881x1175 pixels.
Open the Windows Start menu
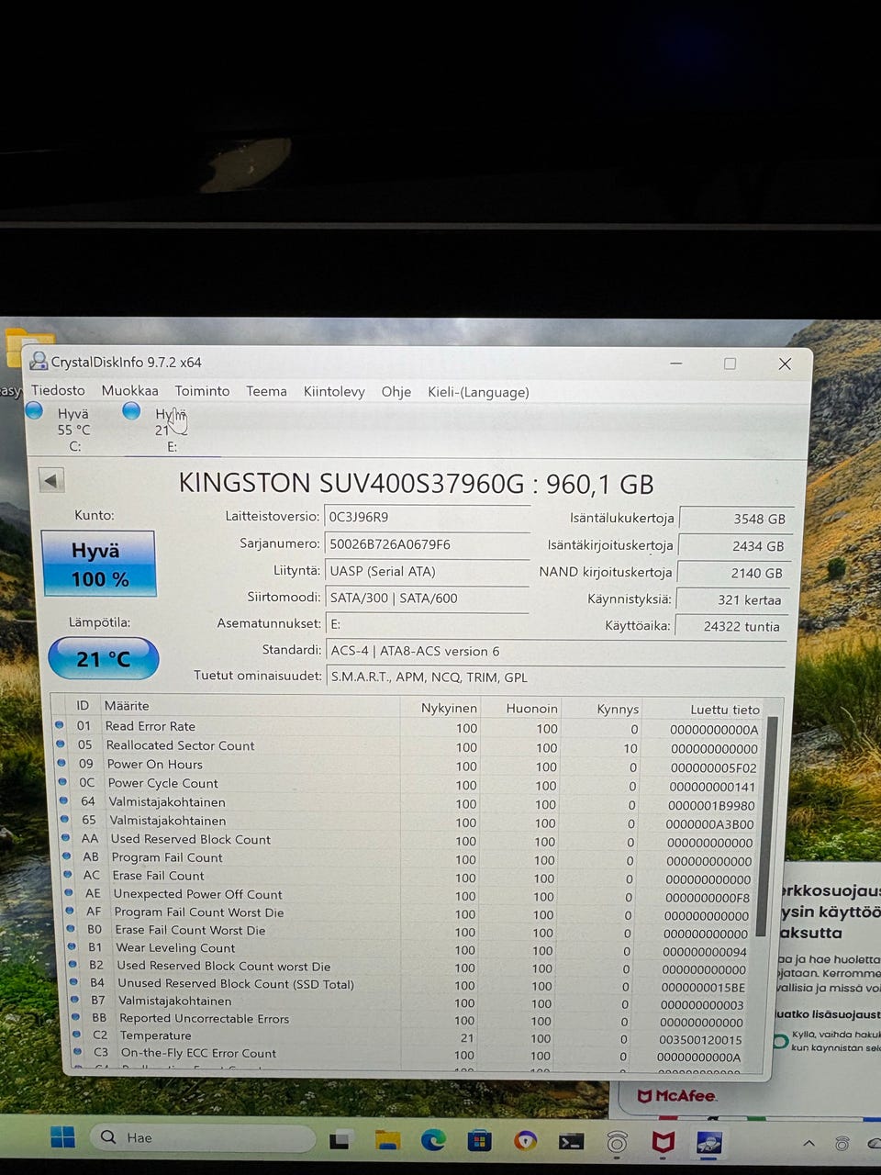pos(62,1137)
